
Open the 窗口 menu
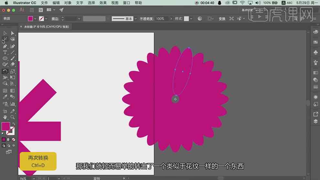[x=126, y=3]
